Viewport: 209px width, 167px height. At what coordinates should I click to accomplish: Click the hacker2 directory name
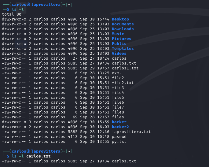(120, 127)
